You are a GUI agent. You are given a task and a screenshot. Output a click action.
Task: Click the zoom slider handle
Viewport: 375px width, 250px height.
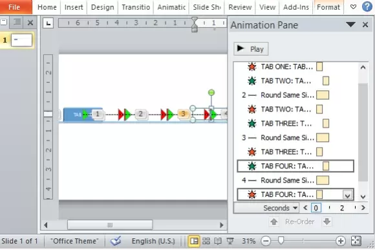pyautogui.click(x=281, y=240)
